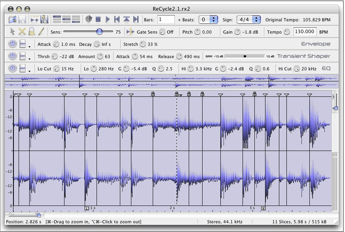Click the vertical slider handle right of the waveform
The width and height of the screenshot is (345, 232).
click(x=336, y=108)
